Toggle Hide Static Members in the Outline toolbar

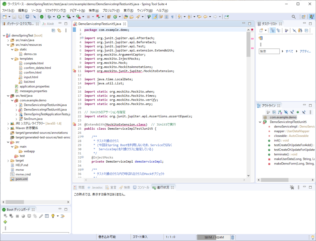[x=292, y=112]
